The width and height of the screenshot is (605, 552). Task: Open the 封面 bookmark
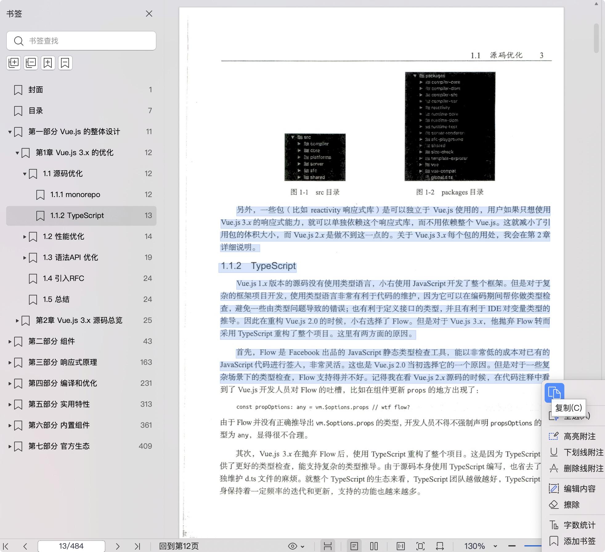pyautogui.click(x=81, y=90)
